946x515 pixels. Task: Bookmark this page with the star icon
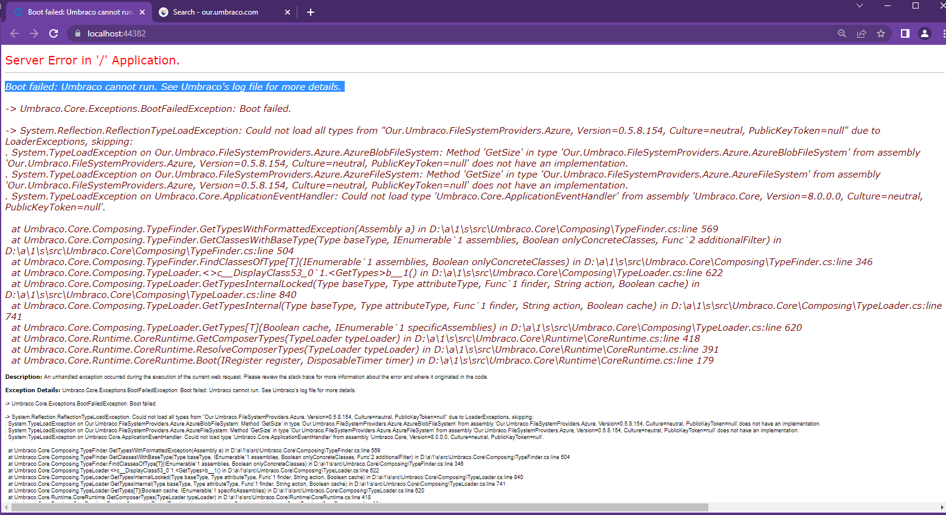click(881, 33)
